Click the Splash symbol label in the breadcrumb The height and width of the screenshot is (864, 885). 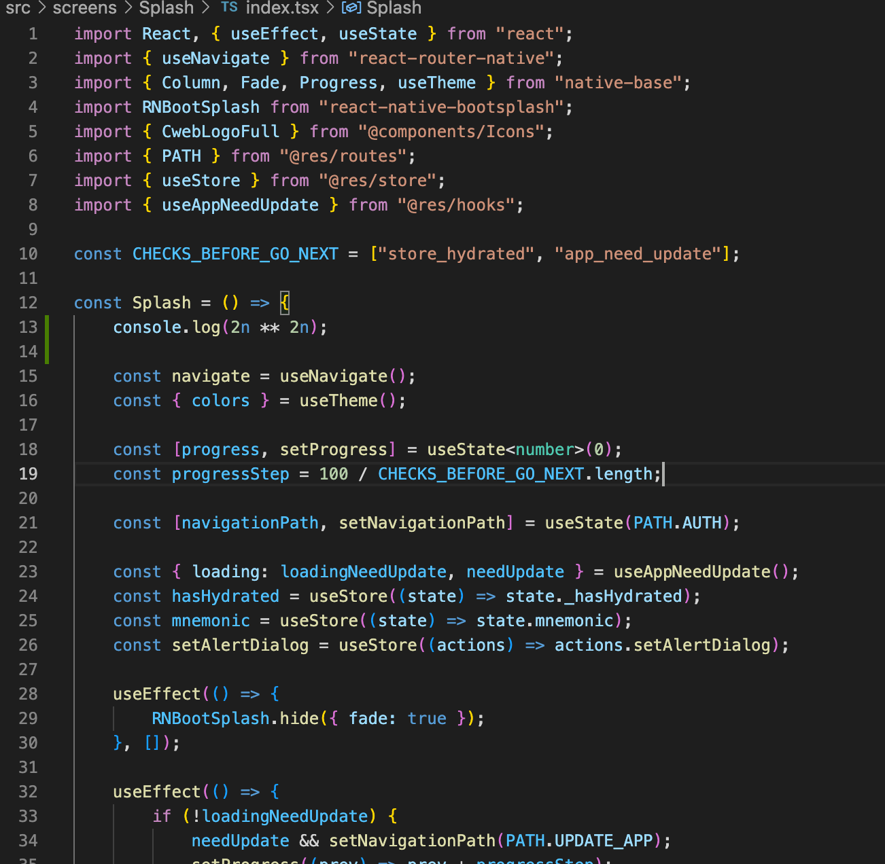tap(393, 8)
